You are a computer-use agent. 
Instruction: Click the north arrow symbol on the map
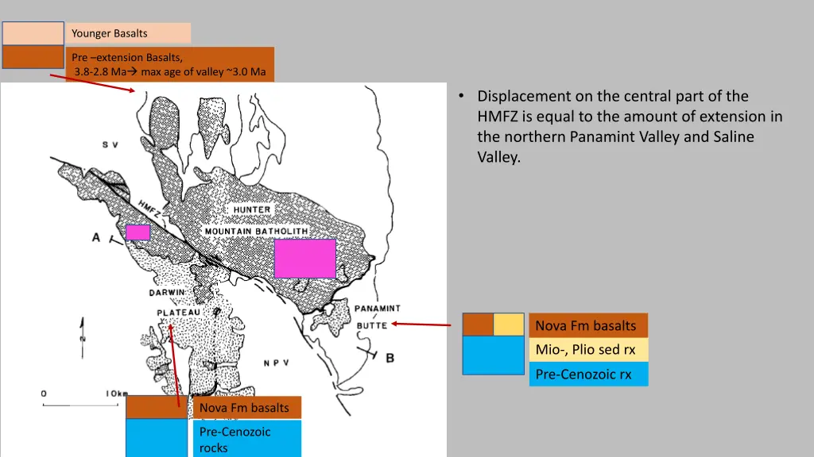coord(82,338)
